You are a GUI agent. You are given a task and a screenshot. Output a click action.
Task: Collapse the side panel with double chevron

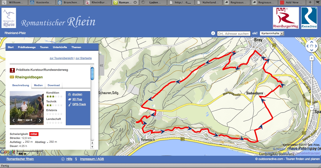(101, 66)
